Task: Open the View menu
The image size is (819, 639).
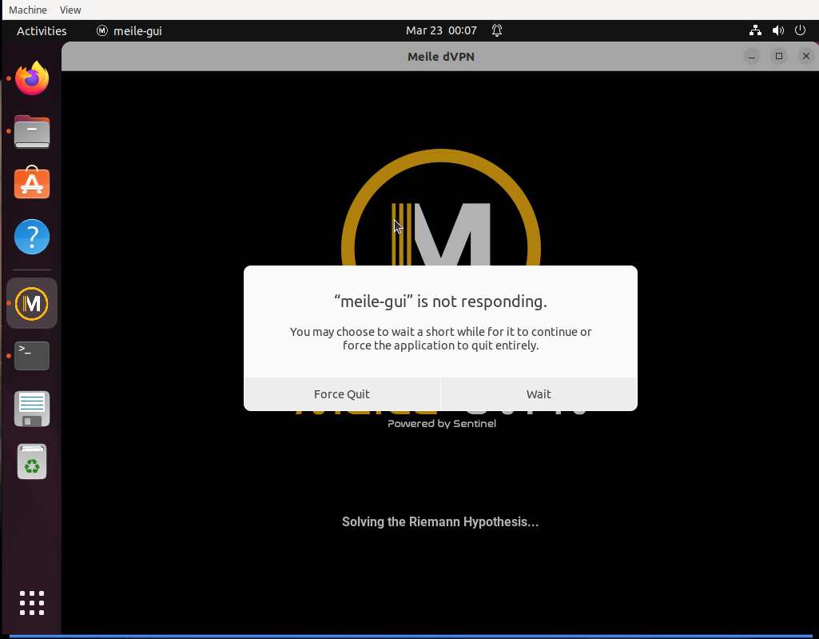Action: point(70,10)
